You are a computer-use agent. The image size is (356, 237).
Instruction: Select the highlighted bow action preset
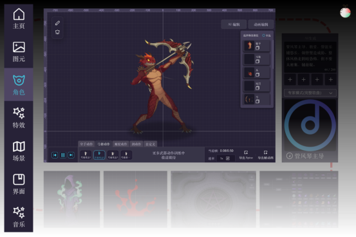point(99,155)
